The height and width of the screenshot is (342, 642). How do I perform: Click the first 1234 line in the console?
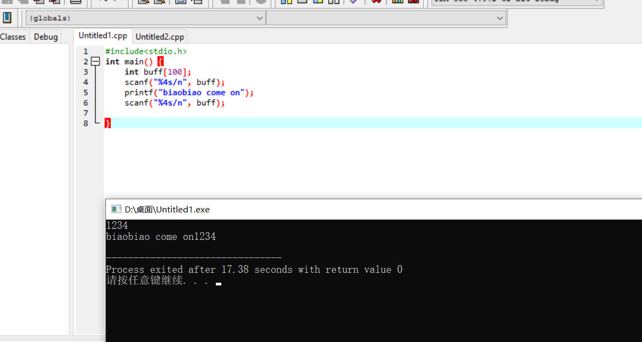point(117,226)
